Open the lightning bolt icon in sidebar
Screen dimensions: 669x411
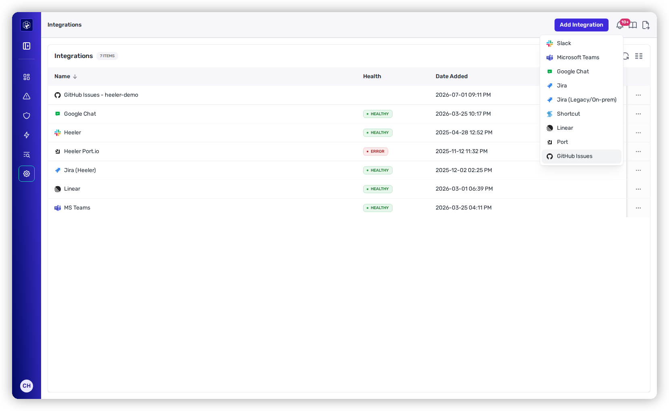27,135
